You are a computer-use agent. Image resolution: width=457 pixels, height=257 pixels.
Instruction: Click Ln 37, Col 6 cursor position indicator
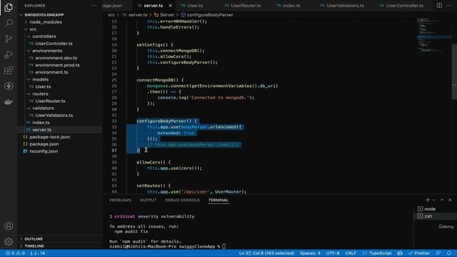point(266,253)
